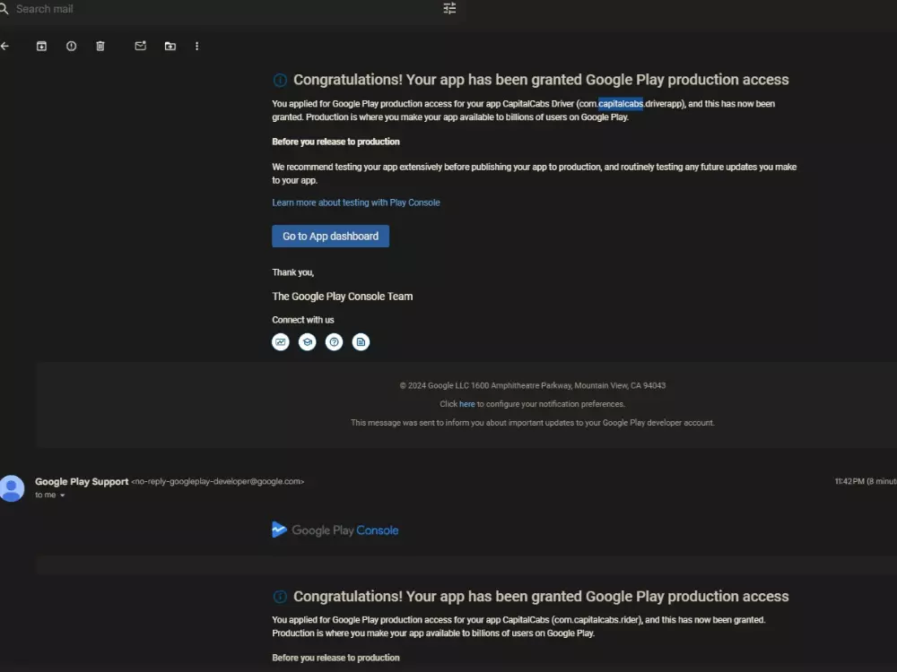Click the Google Play Support avatar
Screen dimensions: 897x672
12,487
